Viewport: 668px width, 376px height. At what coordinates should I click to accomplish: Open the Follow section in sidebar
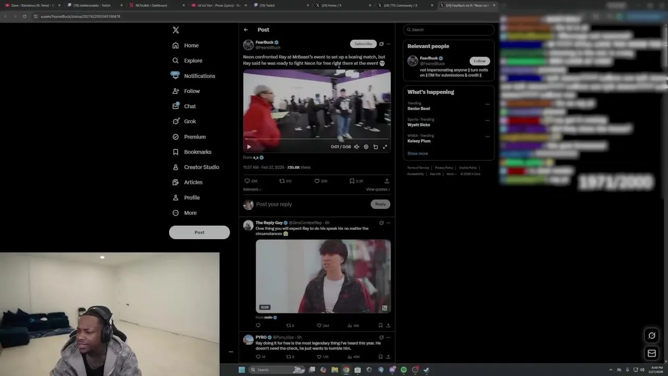tap(186, 91)
